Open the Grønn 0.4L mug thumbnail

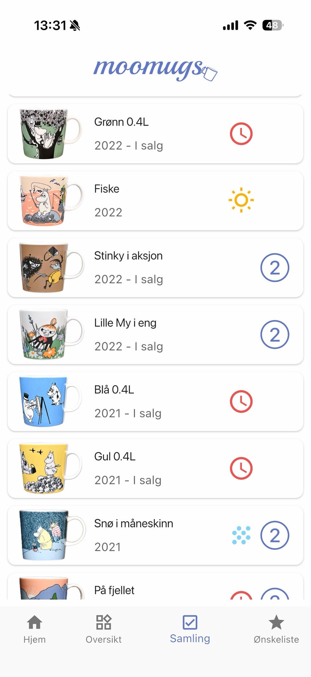50,134
